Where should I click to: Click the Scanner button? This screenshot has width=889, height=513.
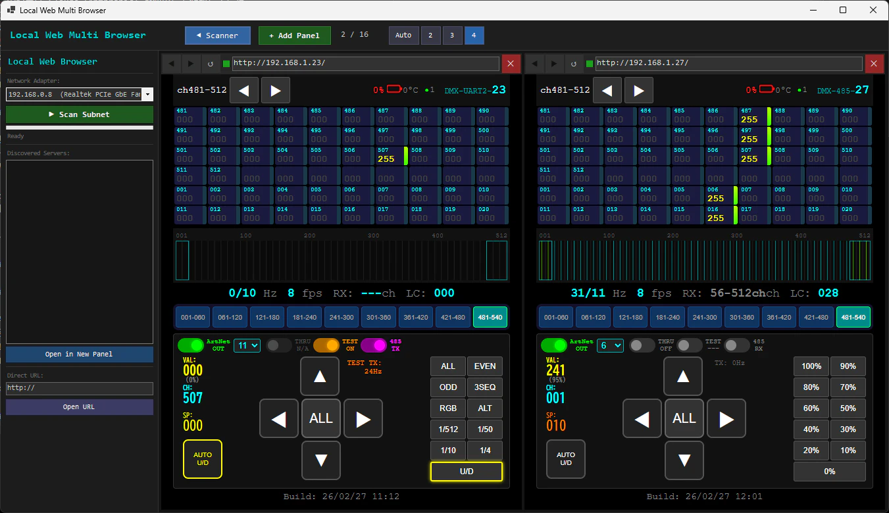tap(218, 36)
